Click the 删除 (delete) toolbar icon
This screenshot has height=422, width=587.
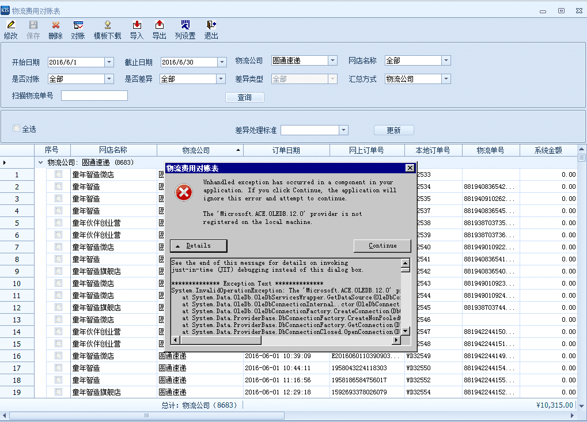click(55, 25)
